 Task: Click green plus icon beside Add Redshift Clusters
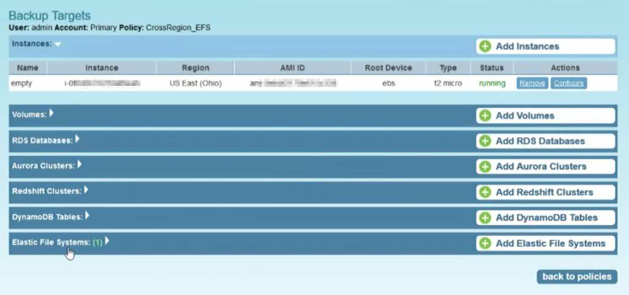pos(485,192)
